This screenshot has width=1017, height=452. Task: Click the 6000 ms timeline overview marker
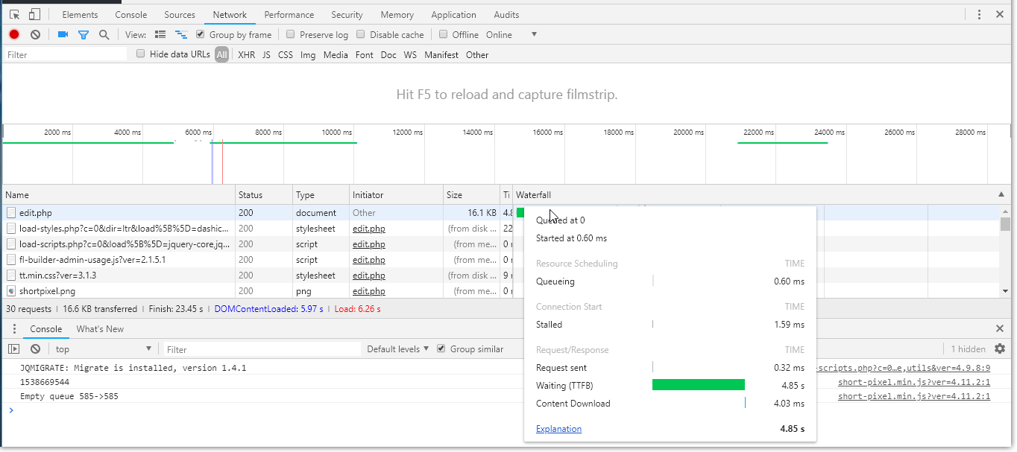(x=198, y=132)
